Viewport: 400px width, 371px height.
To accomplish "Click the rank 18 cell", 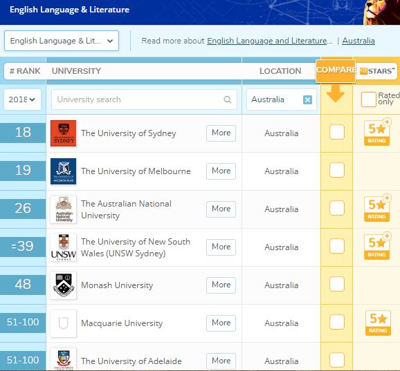I will point(23,133).
